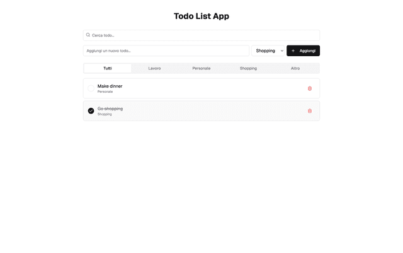Click the Todo List App heading

201,16
